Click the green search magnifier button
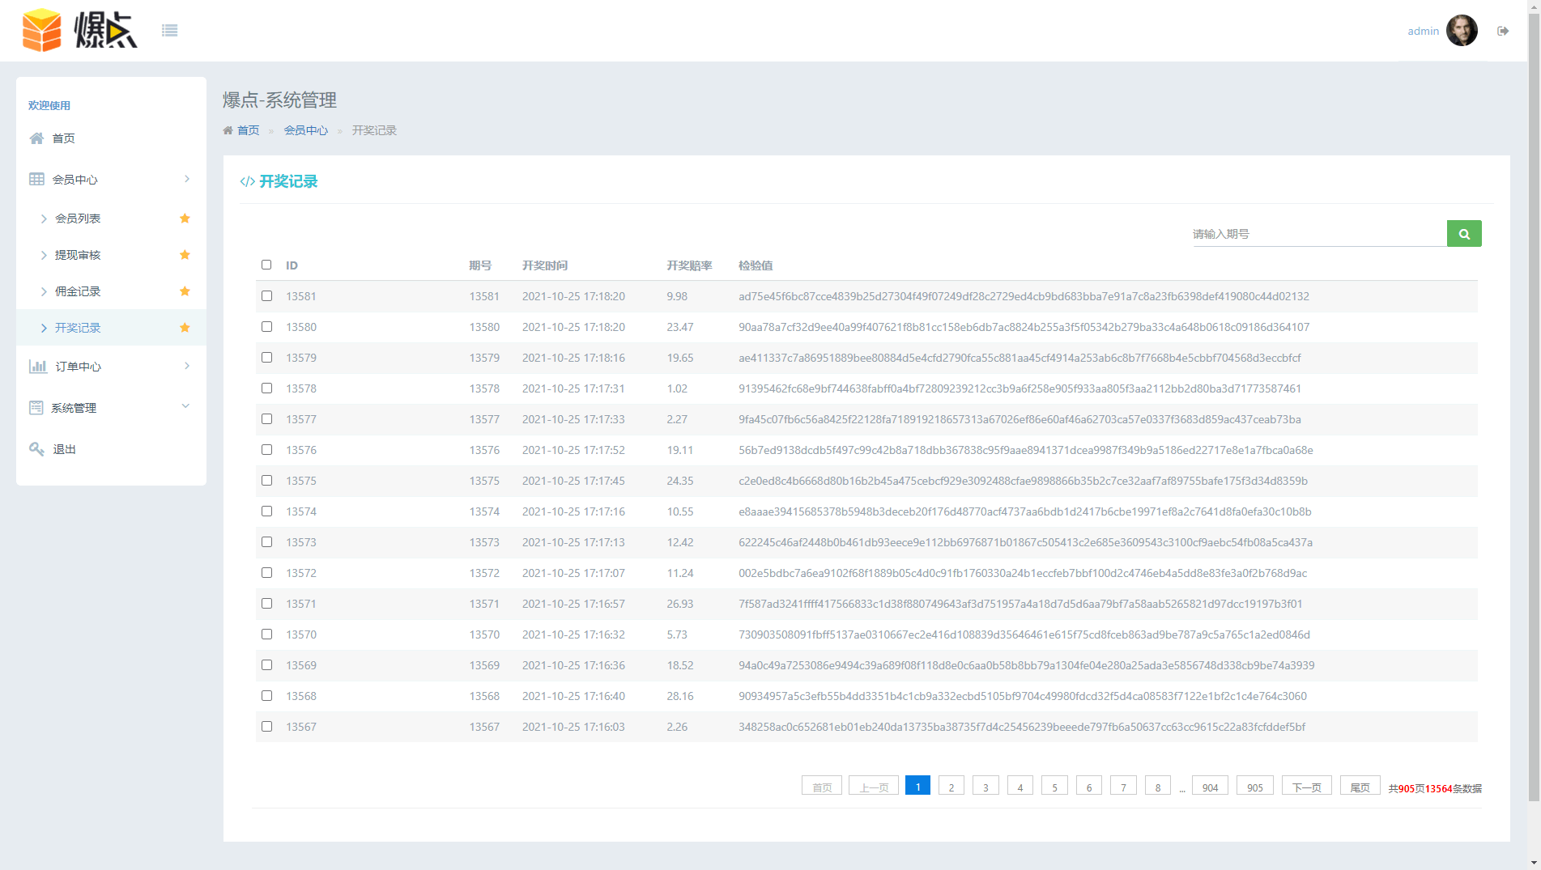Viewport: 1541px width, 870px height. tap(1464, 234)
